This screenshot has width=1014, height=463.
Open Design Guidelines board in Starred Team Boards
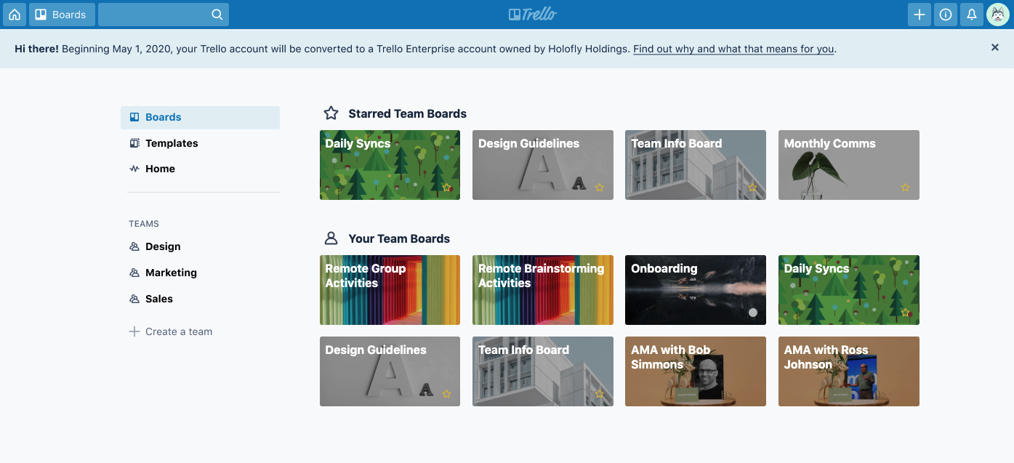click(x=543, y=165)
